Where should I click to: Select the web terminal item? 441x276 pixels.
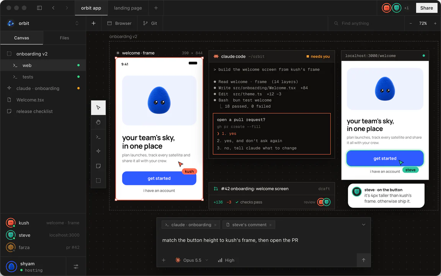(43, 65)
